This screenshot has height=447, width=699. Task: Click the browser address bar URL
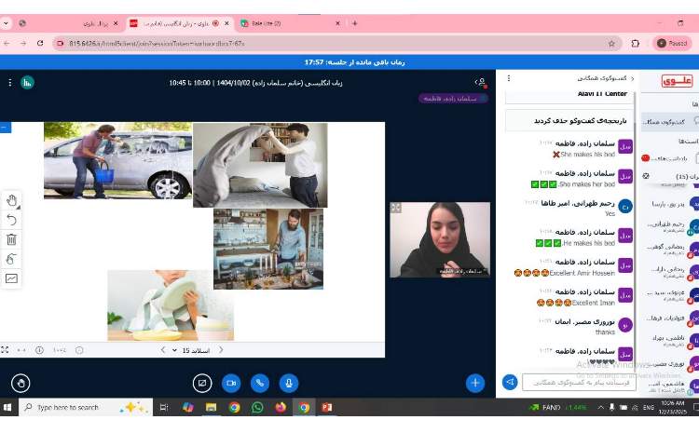coord(156,44)
